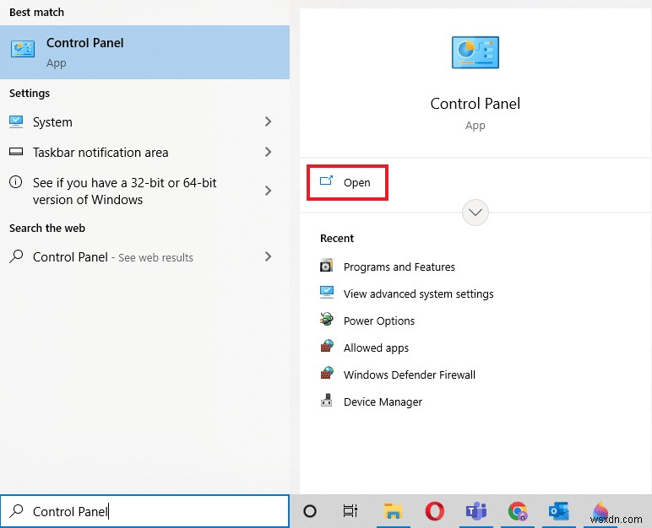
Task: Click the Power Options icon
Action: pos(326,319)
